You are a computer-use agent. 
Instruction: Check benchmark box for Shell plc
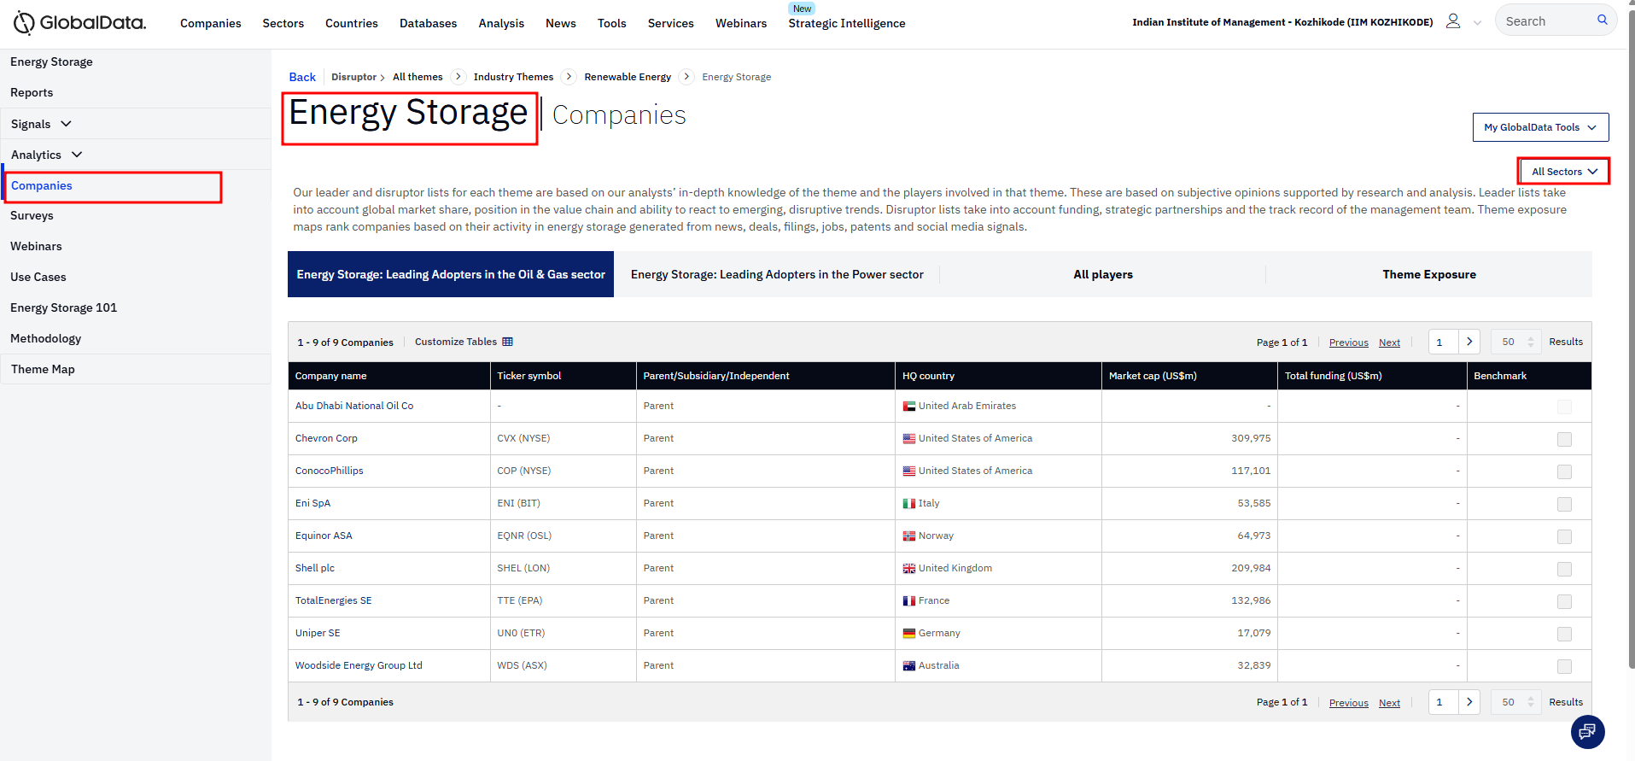pos(1563,569)
